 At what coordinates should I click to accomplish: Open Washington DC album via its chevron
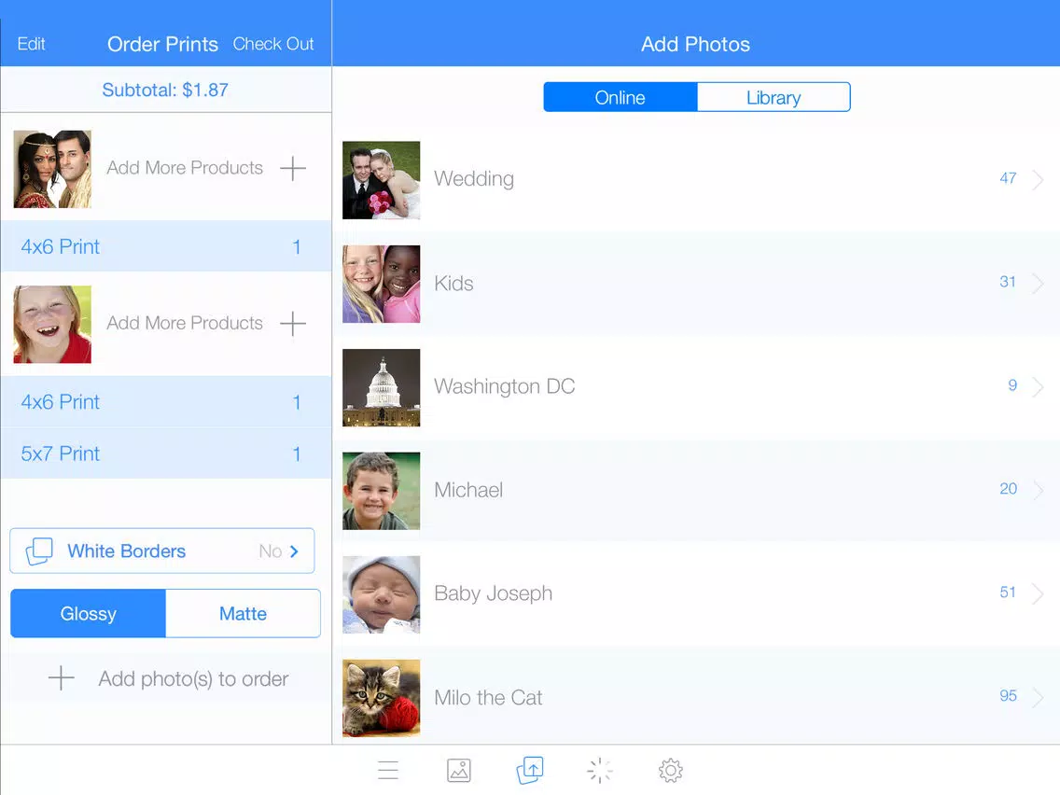pos(1039,386)
